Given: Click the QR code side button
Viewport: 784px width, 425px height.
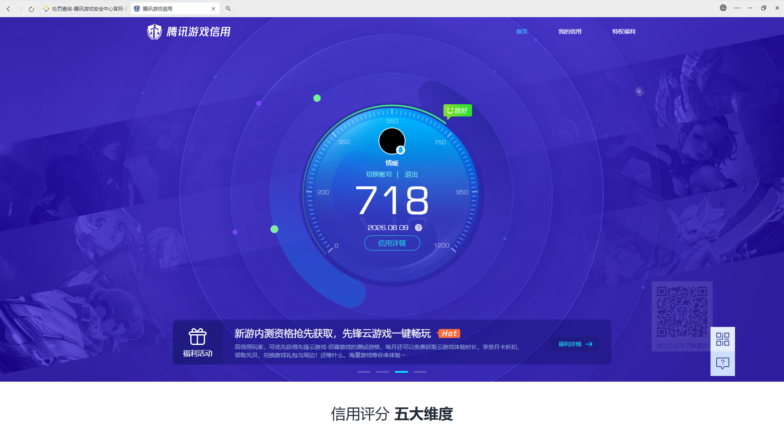Looking at the screenshot, I should point(723,339).
